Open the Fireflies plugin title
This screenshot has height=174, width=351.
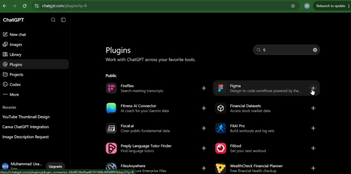(x=127, y=86)
